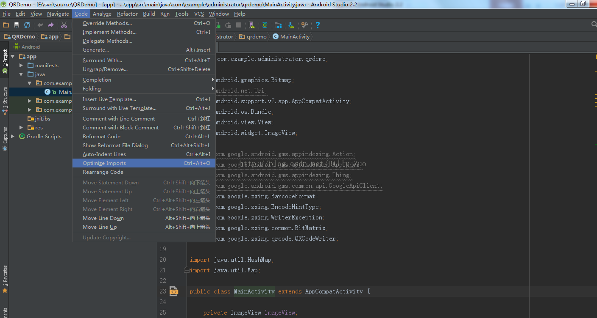
Task: Select Delegate Methods... menu entry
Action: pyautogui.click(x=144, y=41)
